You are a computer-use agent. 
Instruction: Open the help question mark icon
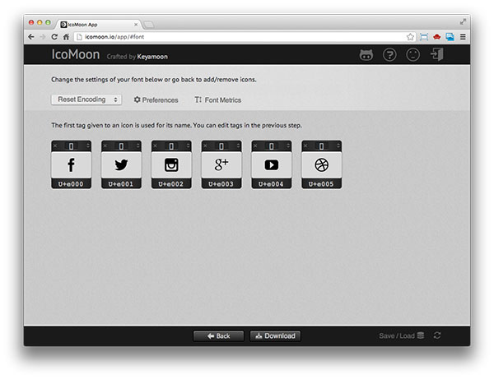(389, 55)
